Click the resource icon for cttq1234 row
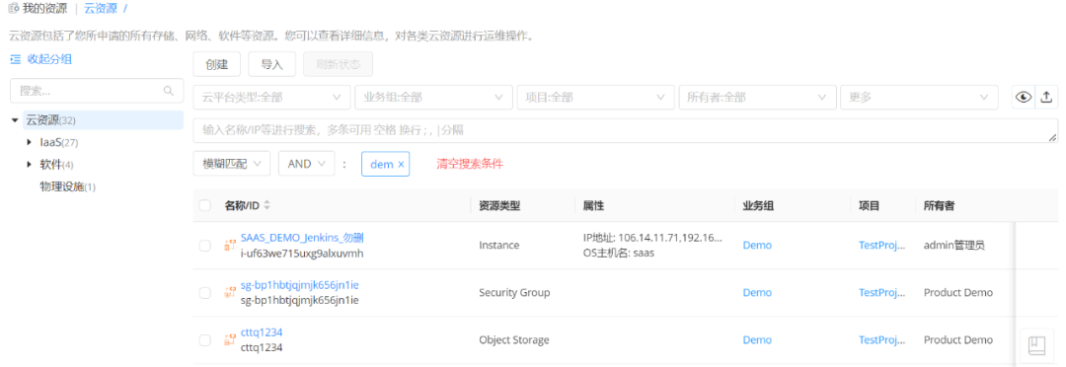Screen dimensions: 1066x367 click(230, 339)
